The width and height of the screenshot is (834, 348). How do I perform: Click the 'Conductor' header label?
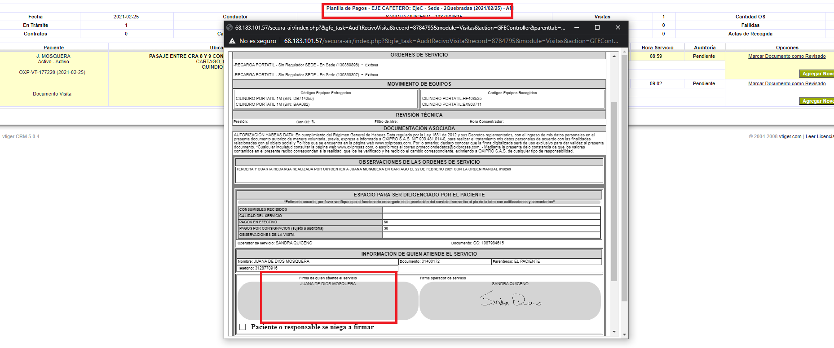click(235, 17)
